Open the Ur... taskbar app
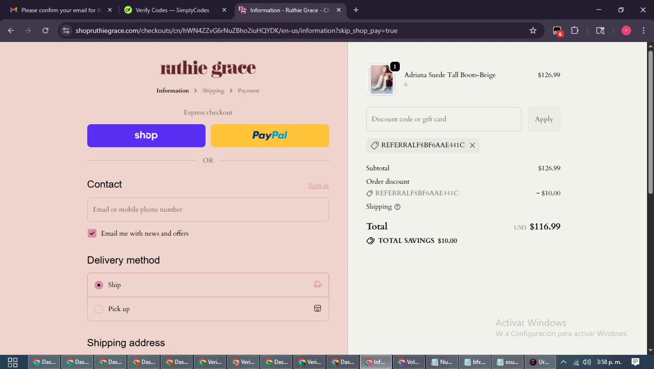 (540, 362)
